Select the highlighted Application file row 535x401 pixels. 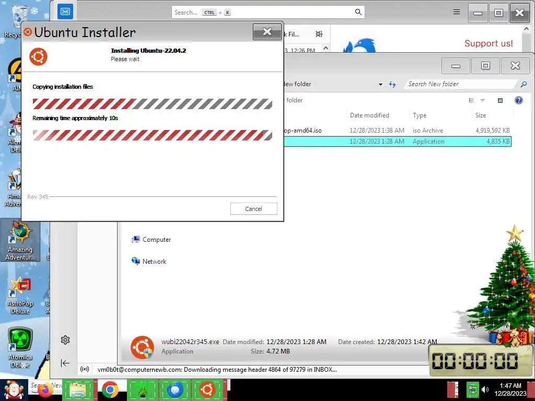[397, 141]
